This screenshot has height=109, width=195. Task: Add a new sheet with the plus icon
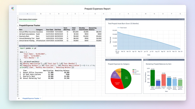tap(19, 98)
